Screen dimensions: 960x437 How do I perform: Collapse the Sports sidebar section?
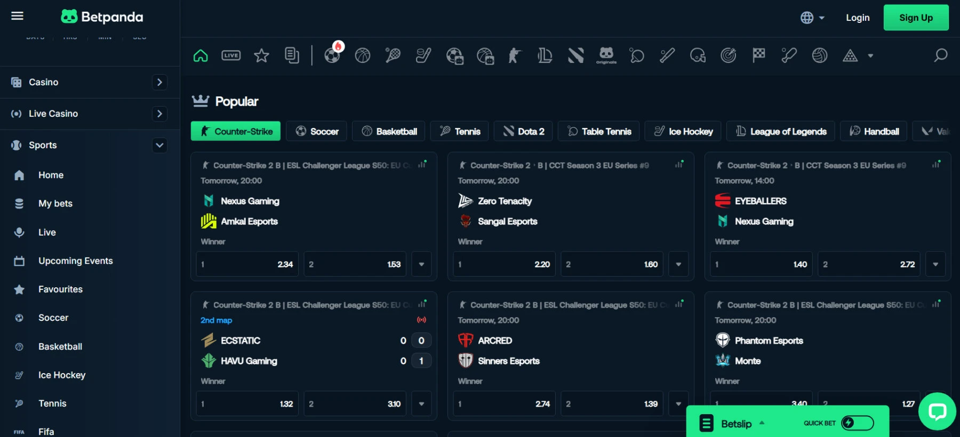tap(159, 145)
